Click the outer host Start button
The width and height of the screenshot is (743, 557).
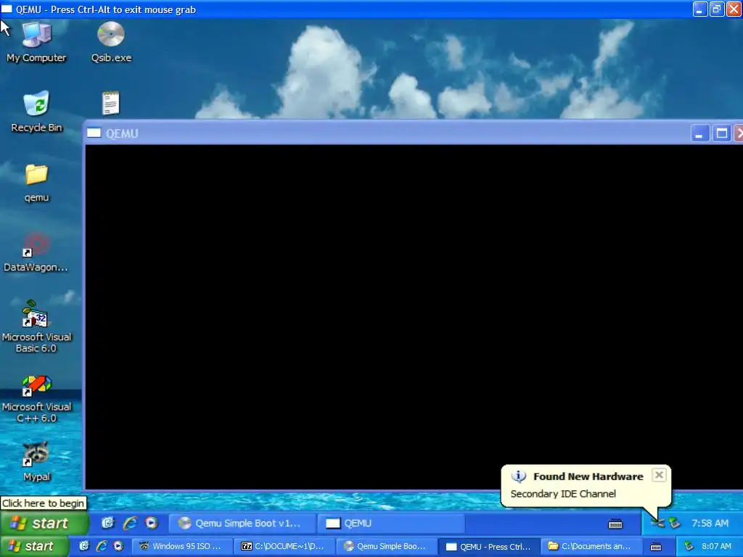35,546
